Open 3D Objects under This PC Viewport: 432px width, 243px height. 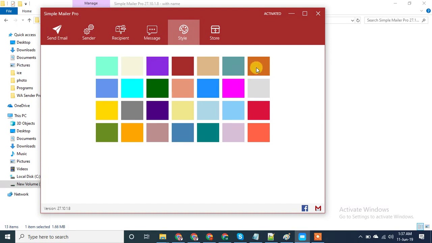(x=26, y=123)
